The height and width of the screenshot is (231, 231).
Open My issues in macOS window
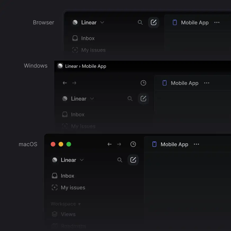68,188
